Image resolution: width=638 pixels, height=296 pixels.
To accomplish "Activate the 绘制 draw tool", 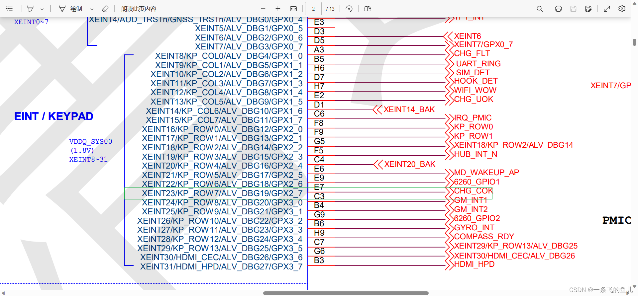I will coord(70,9).
